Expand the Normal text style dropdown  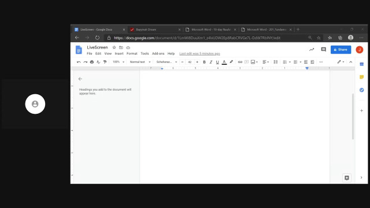tap(140, 62)
